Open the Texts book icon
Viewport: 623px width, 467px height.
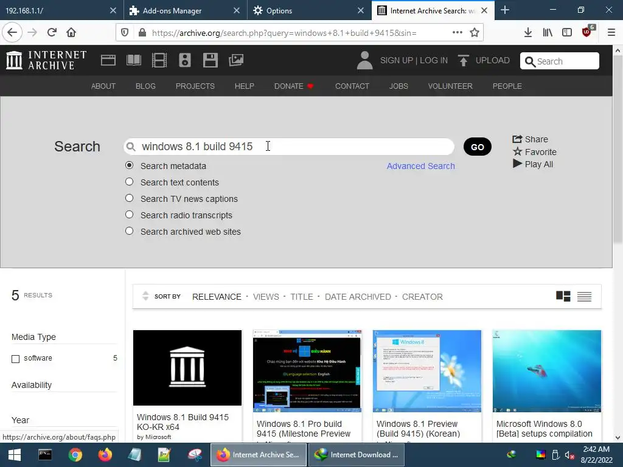(x=133, y=60)
